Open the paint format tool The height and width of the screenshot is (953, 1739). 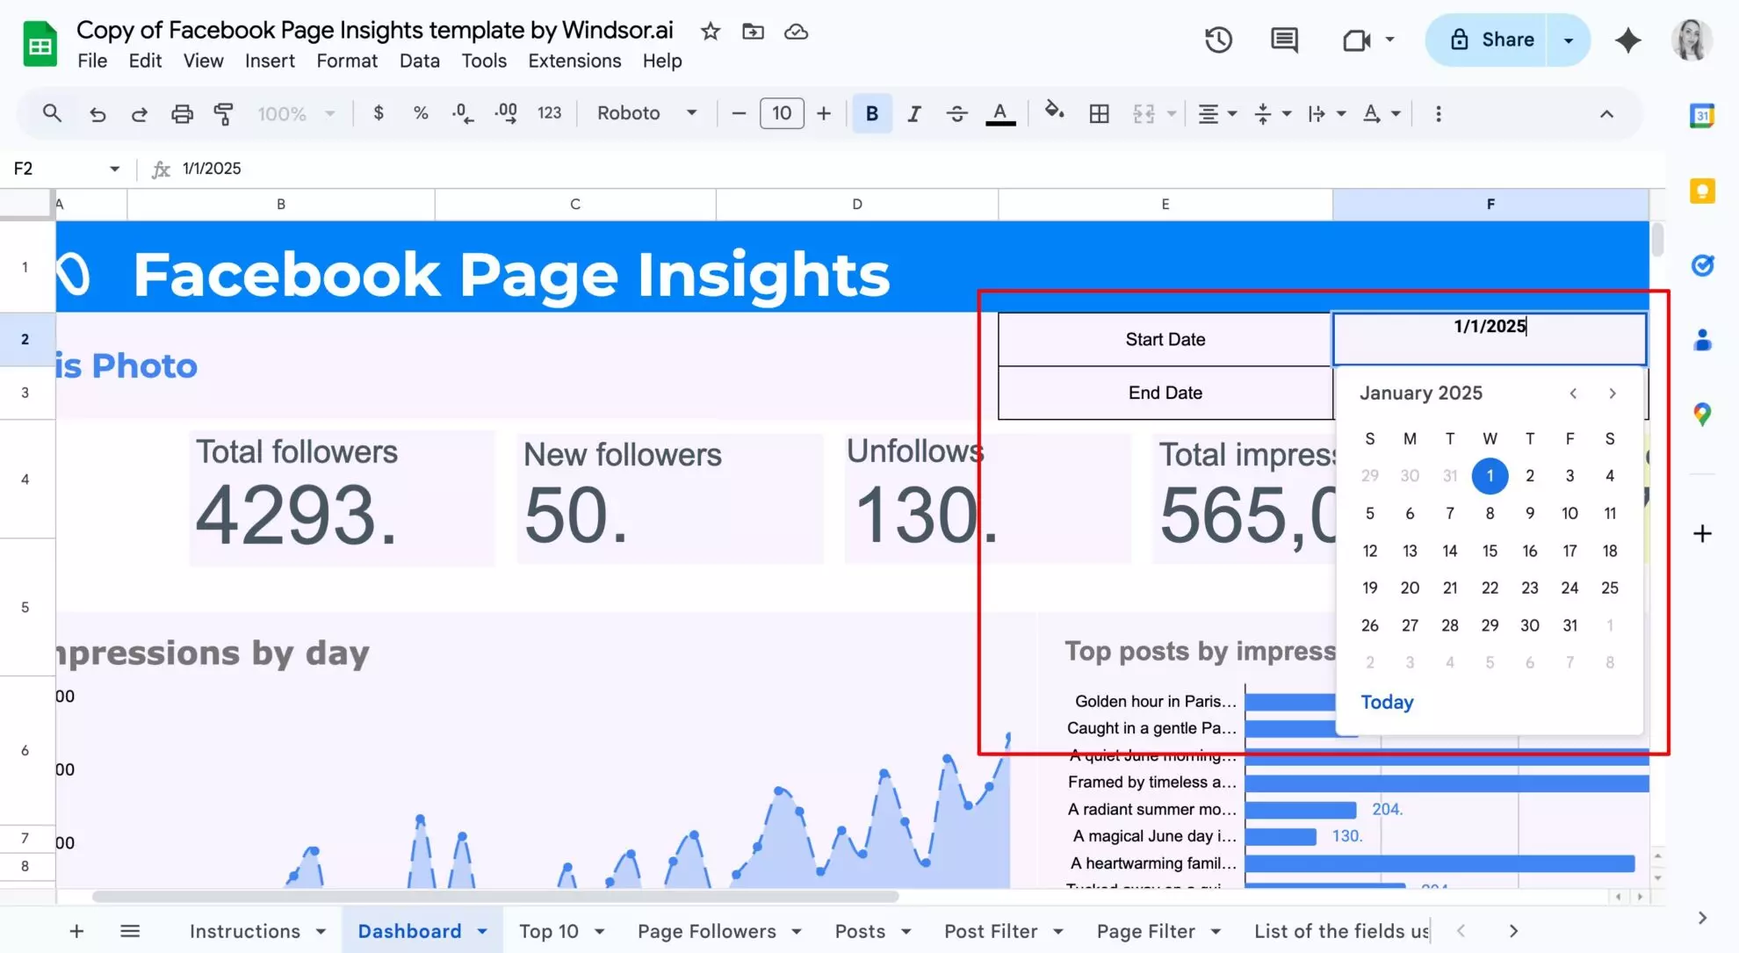[225, 113]
